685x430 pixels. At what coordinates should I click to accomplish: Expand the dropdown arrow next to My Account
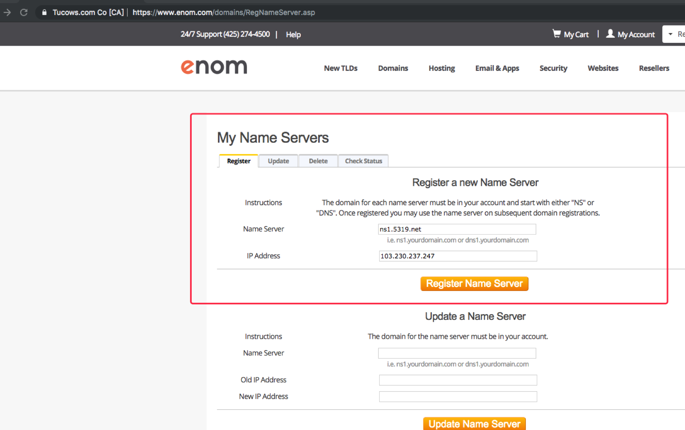tap(670, 34)
